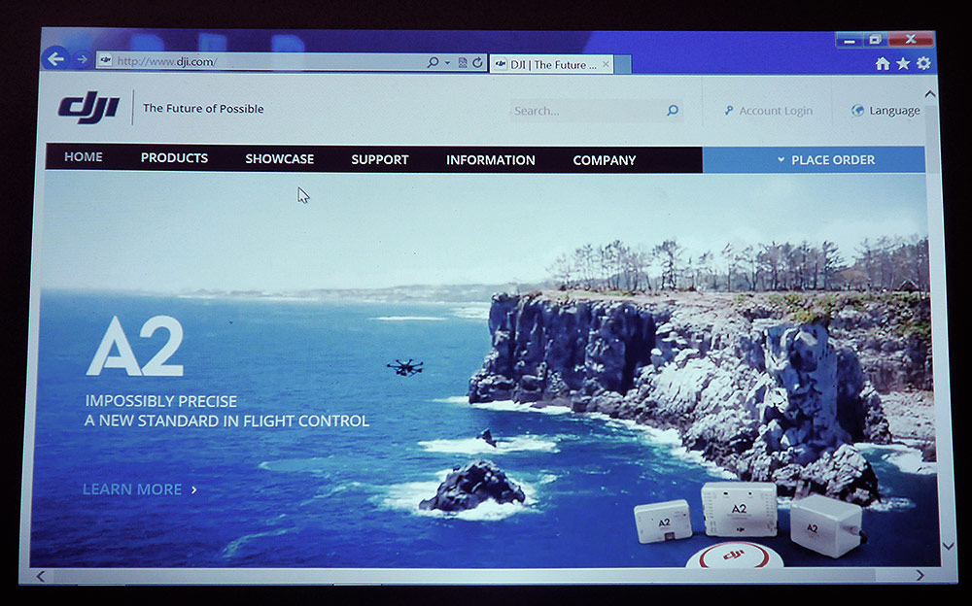
Task: Open the browser Home icon
Action: (x=883, y=63)
